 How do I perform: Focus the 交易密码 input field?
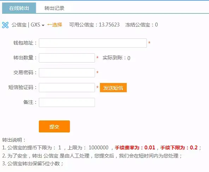pos(67,73)
